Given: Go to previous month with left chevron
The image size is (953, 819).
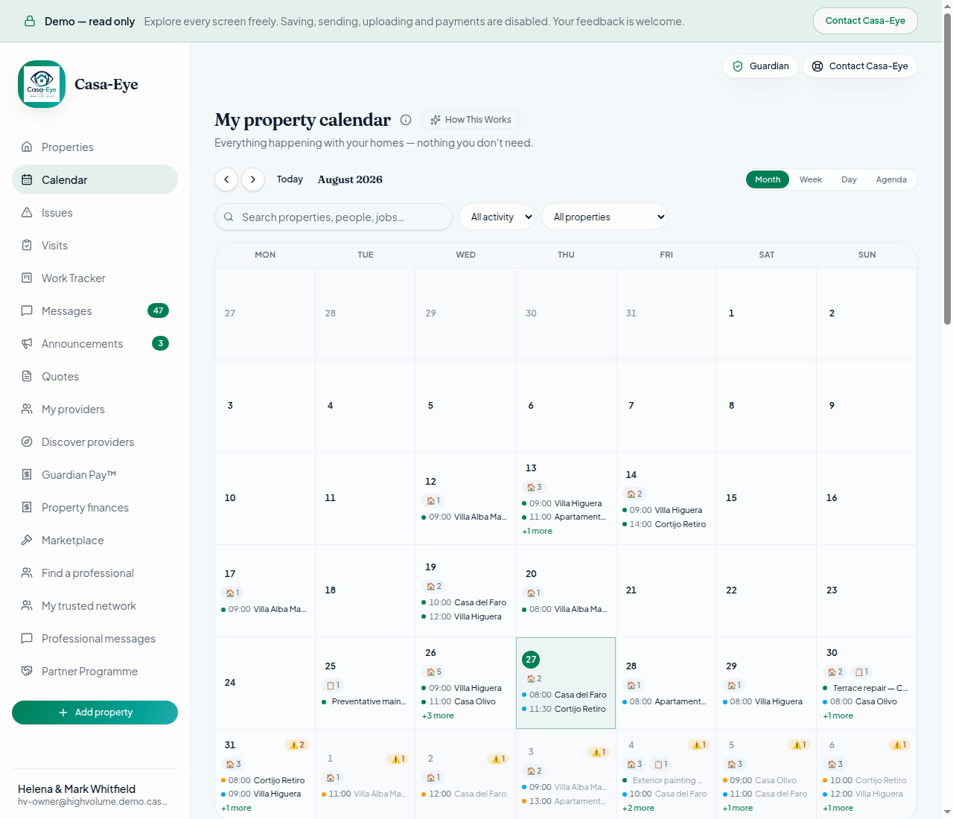Looking at the screenshot, I should tap(226, 179).
